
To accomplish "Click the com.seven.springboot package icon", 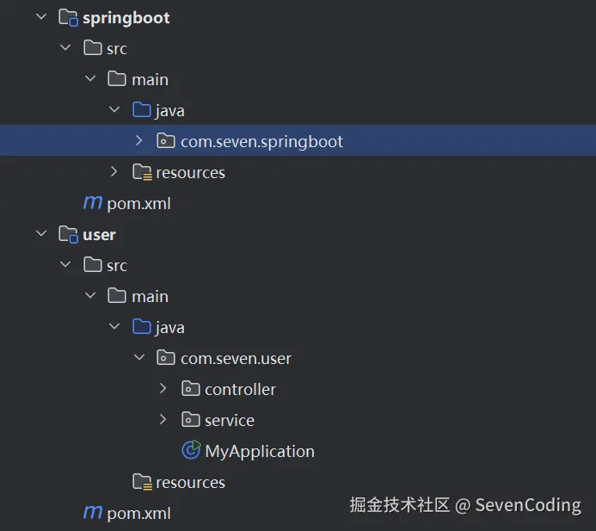I will coord(166,141).
